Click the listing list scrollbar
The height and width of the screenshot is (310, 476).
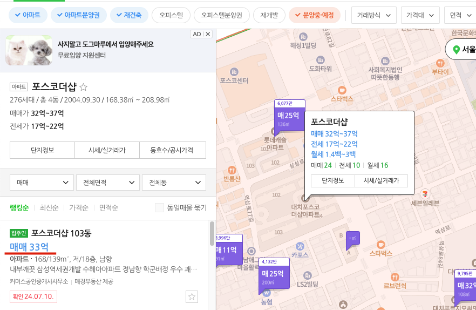(x=212, y=233)
